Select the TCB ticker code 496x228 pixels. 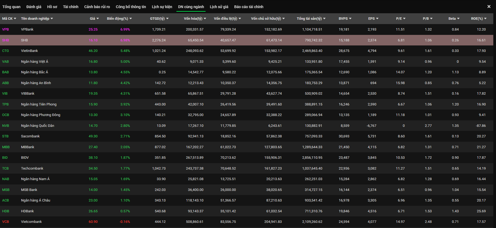point(5,168)
